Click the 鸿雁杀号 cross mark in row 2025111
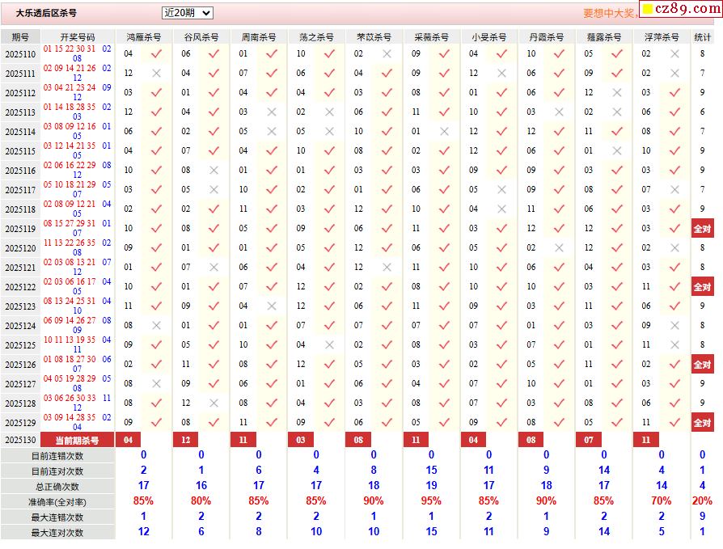This screenshot has width=723, height=549. (156, 73)
